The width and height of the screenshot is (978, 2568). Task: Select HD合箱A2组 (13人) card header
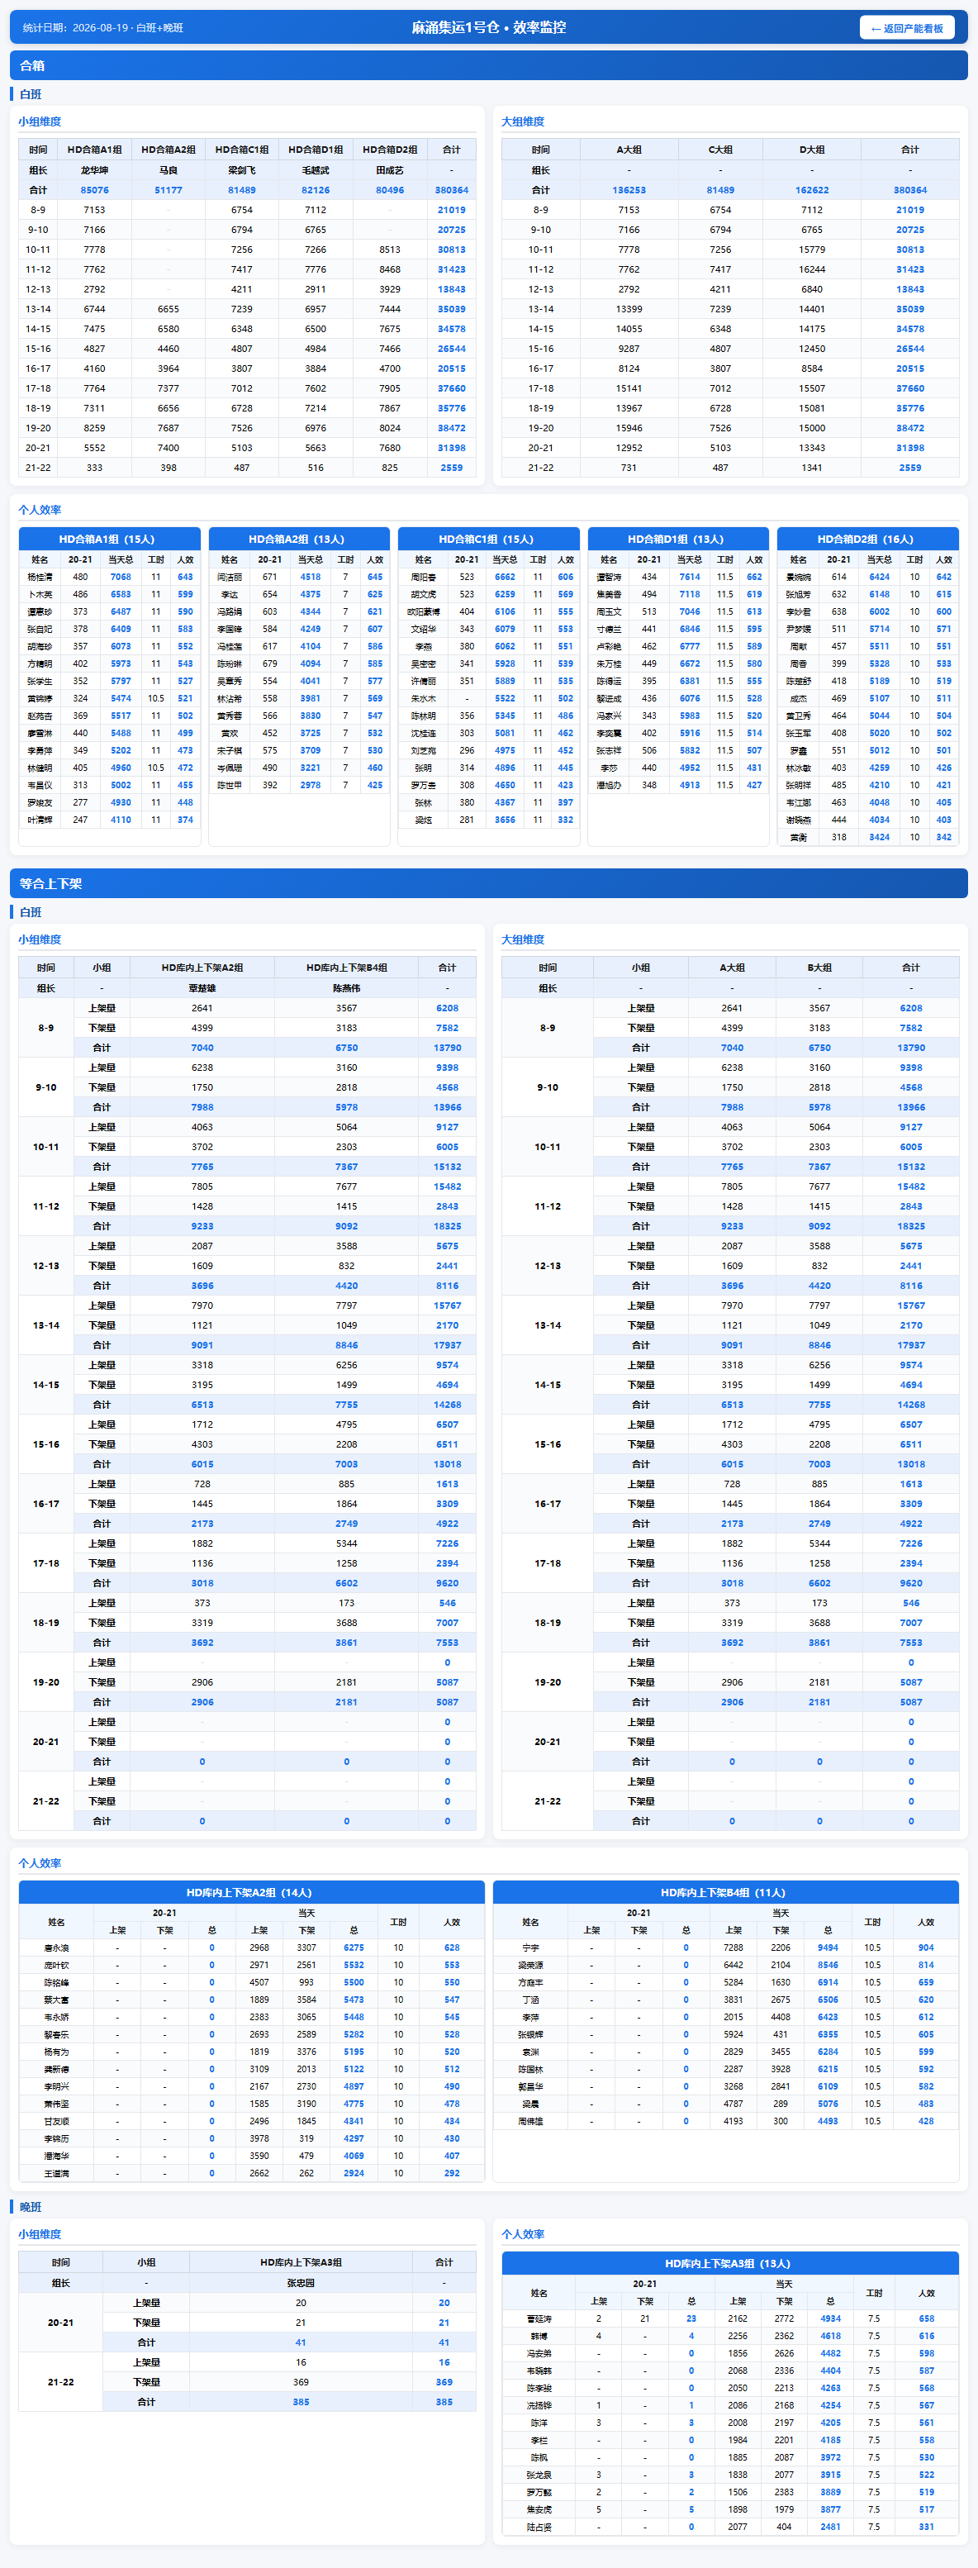pos(299,540)
